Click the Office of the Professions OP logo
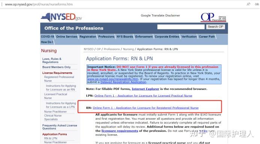The width and height of the screenshot is (260, 144). coord(213,17)
